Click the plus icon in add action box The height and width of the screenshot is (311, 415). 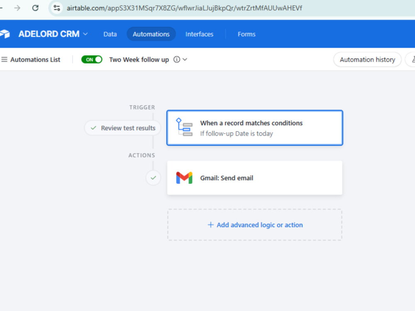pyautogui.click(x=211, y=225)
